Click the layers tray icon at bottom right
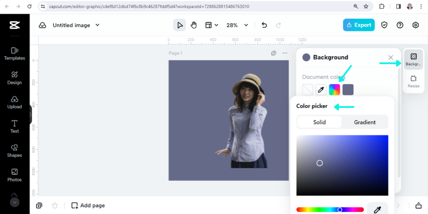The image size is (428, 214). pyautogui.click(x=419, y=205)
